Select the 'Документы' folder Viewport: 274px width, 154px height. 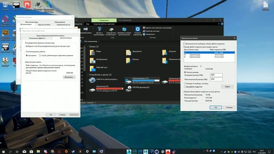coord(134,52)
